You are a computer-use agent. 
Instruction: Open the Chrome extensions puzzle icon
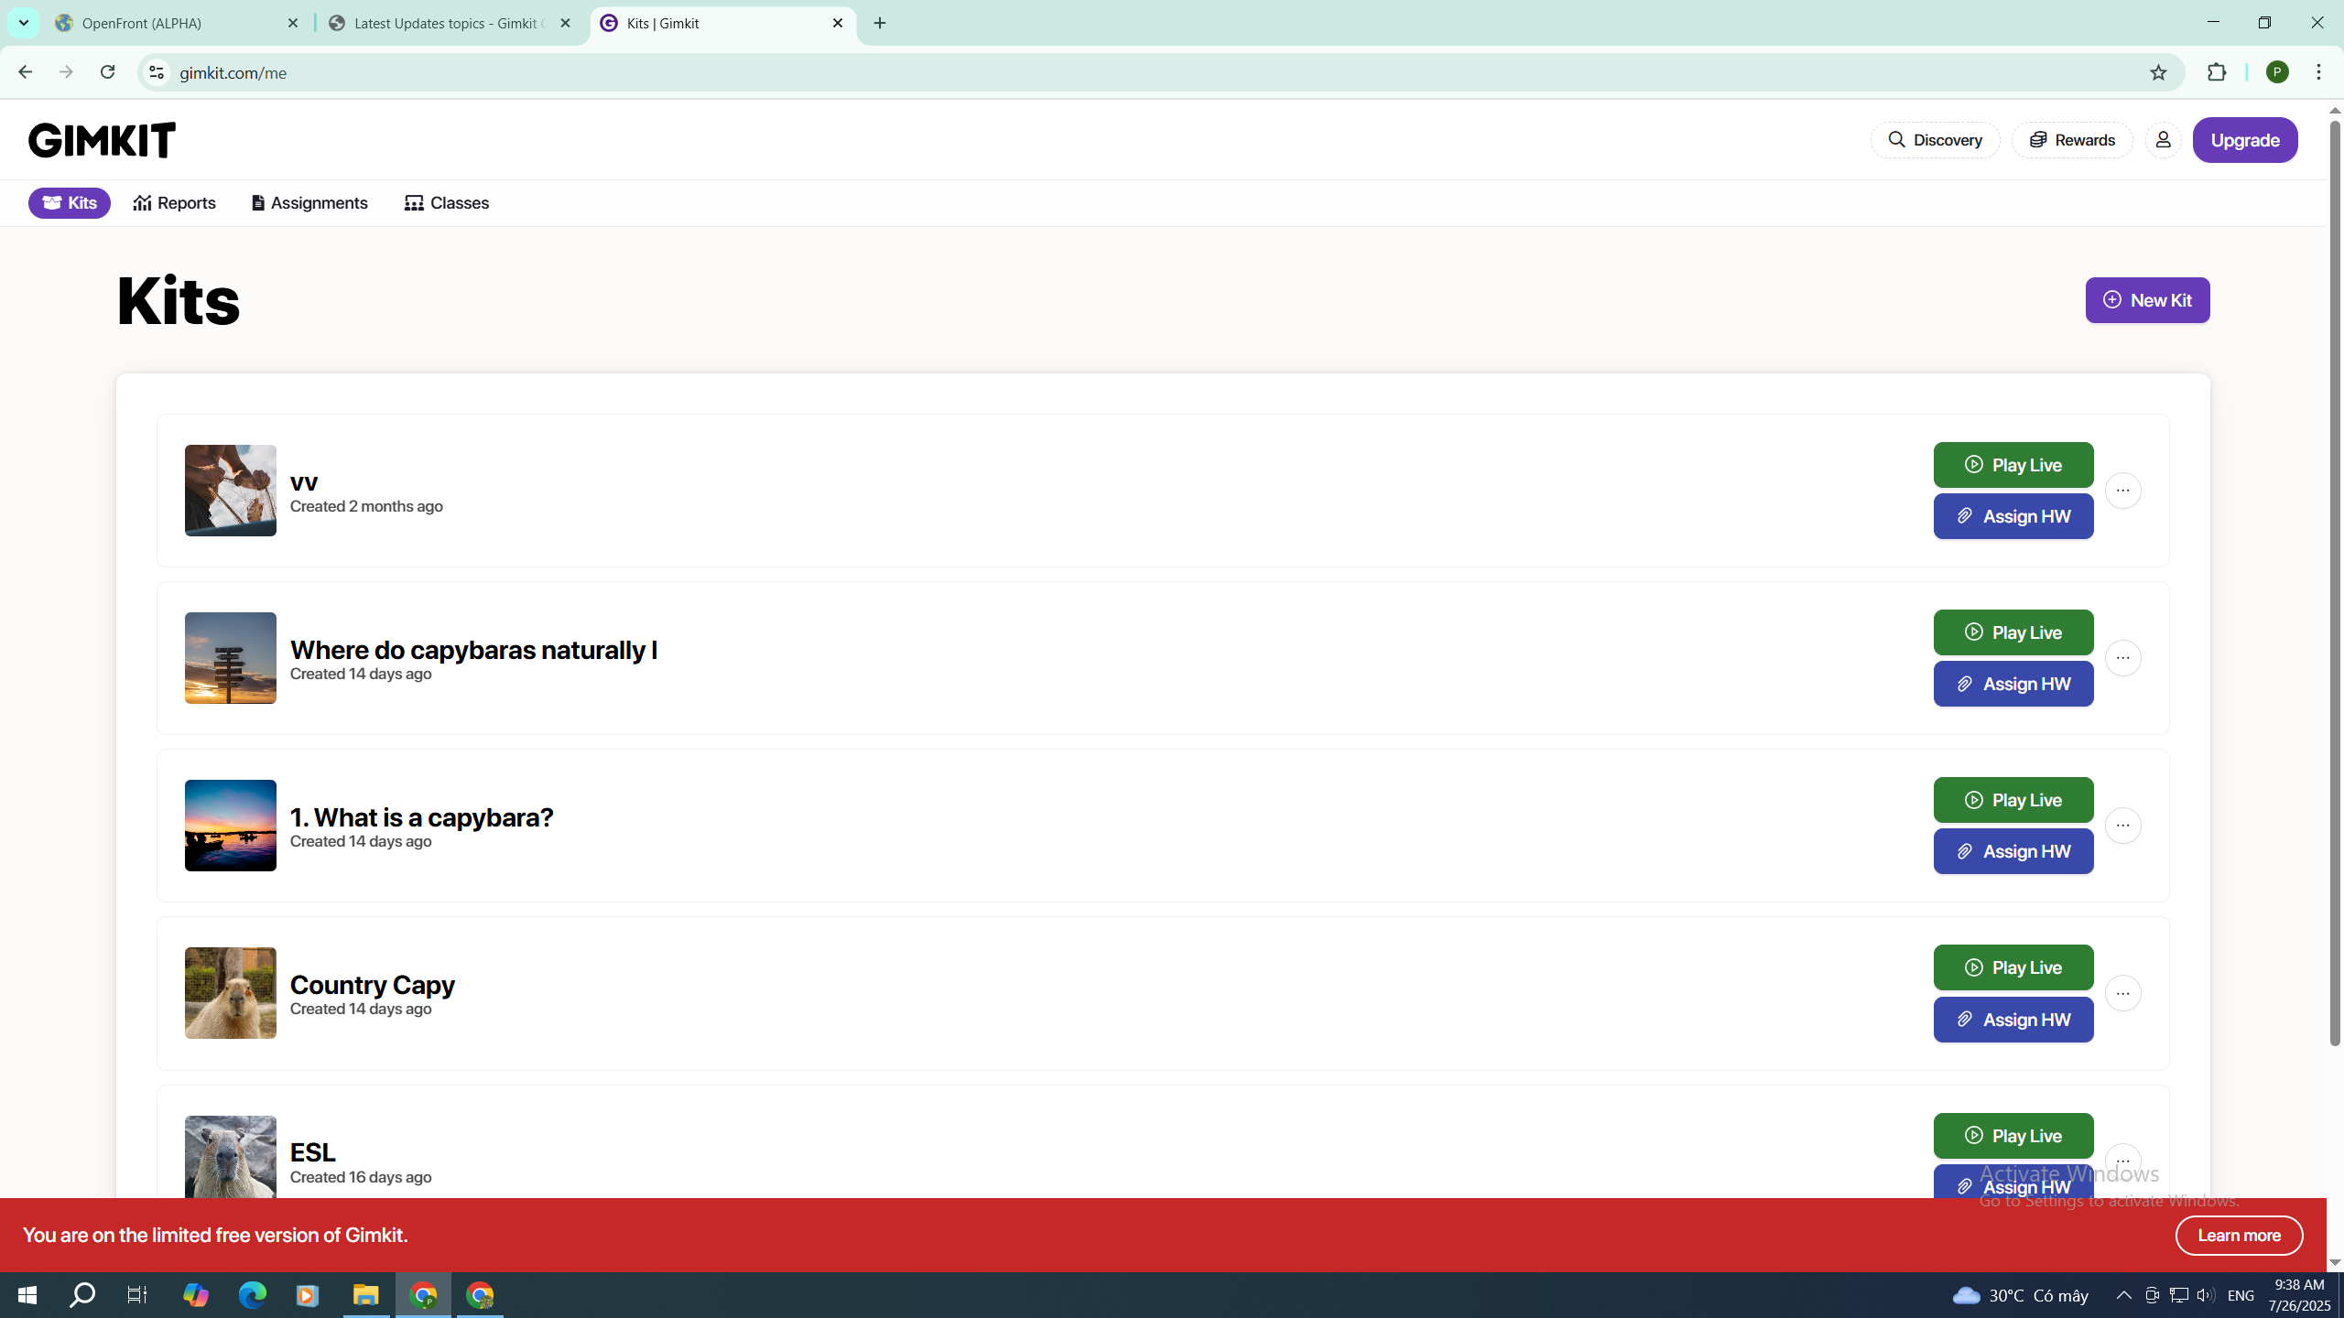pyautogui.click(x=2217, y=72)
